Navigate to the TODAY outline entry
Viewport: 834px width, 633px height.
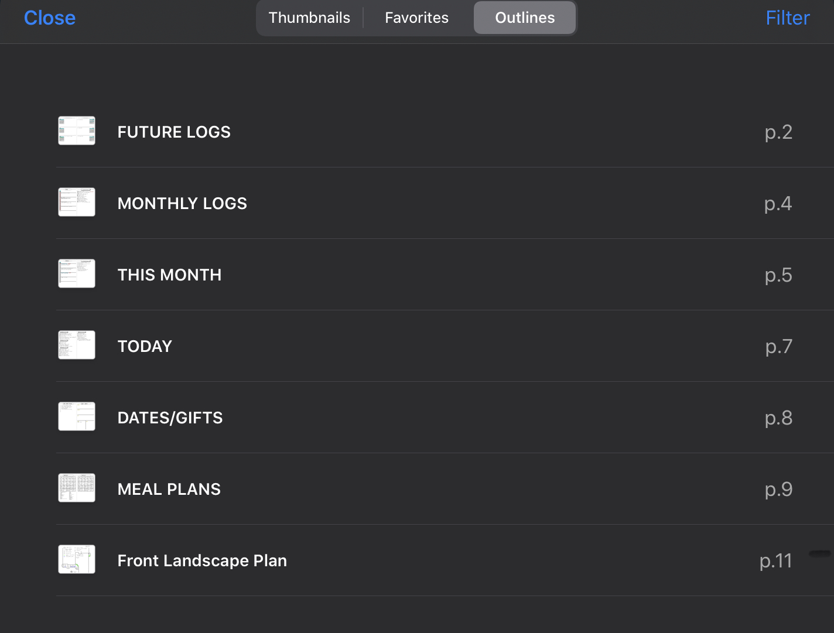(x=145, y=347)
